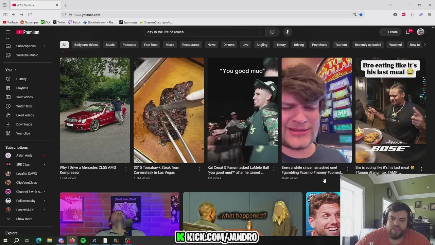Select the Watched filter chip
The height and width of the screenshot is (245, 435).
click(395, 45)
